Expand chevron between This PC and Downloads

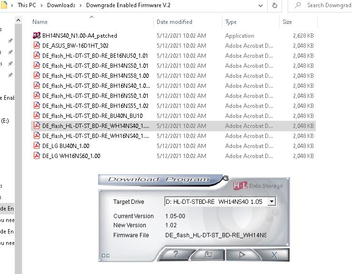click(41, 5)
